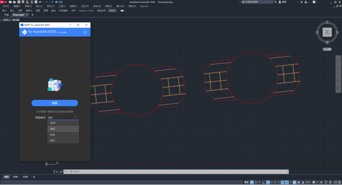Click the Share paper-plane icon
Viewport: 342px width, 185px height.
click(56, 2)
